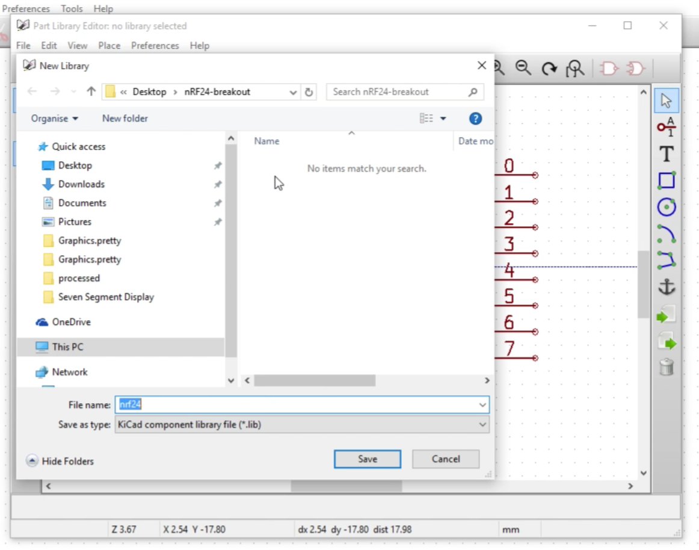Click the Name column header

point(266,141)
